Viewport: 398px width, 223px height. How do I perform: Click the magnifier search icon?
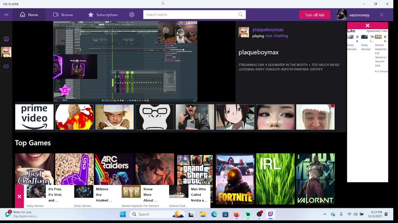pyautogui.click(x=241, y=15)
